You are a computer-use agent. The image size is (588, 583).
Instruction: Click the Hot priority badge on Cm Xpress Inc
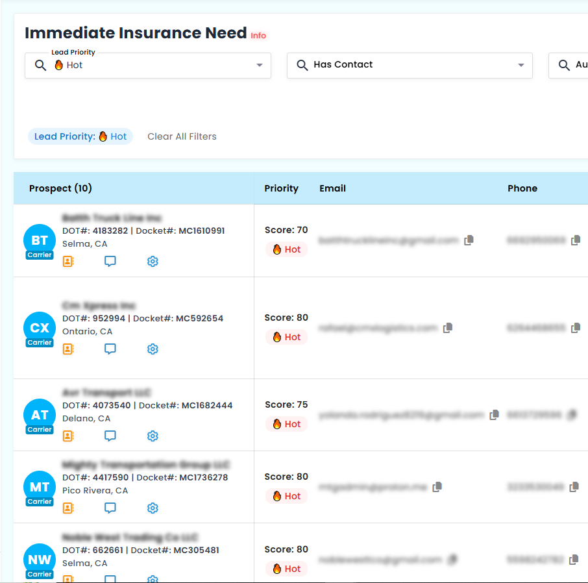[286, 336]
